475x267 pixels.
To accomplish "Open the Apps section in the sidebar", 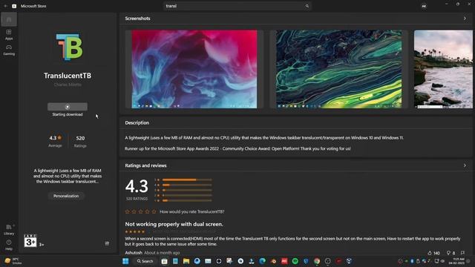I will tap(9, 35).
